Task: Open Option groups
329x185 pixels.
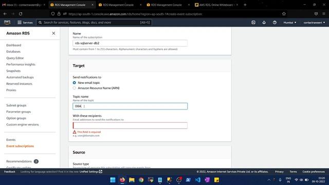Action: click(x=16, y=118)
